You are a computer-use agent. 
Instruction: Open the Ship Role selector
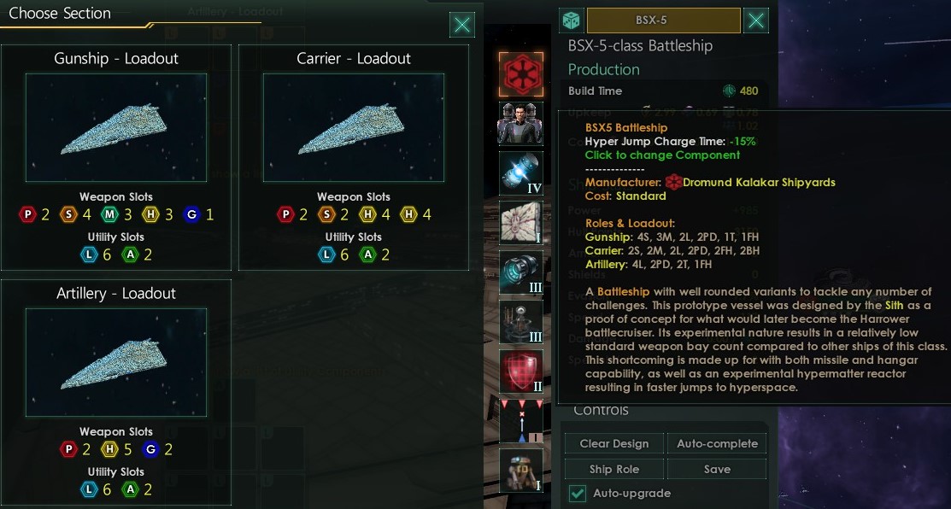tap(613, 469)
